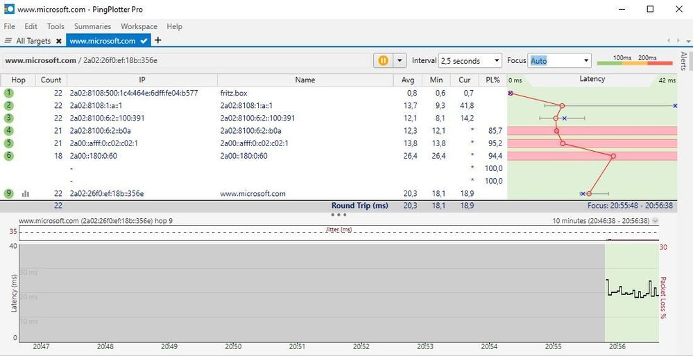The width and height of the screenshot is (693, 356).
Task: Click the three-dot splitter handle above timeline
Action: [339, 215]
